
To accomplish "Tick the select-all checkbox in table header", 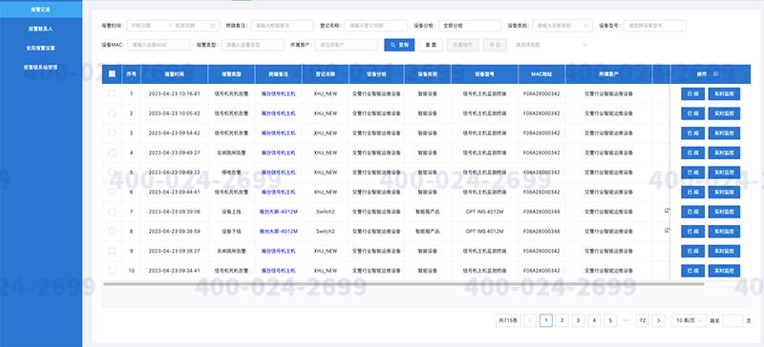I will click(x=112, y=74).
